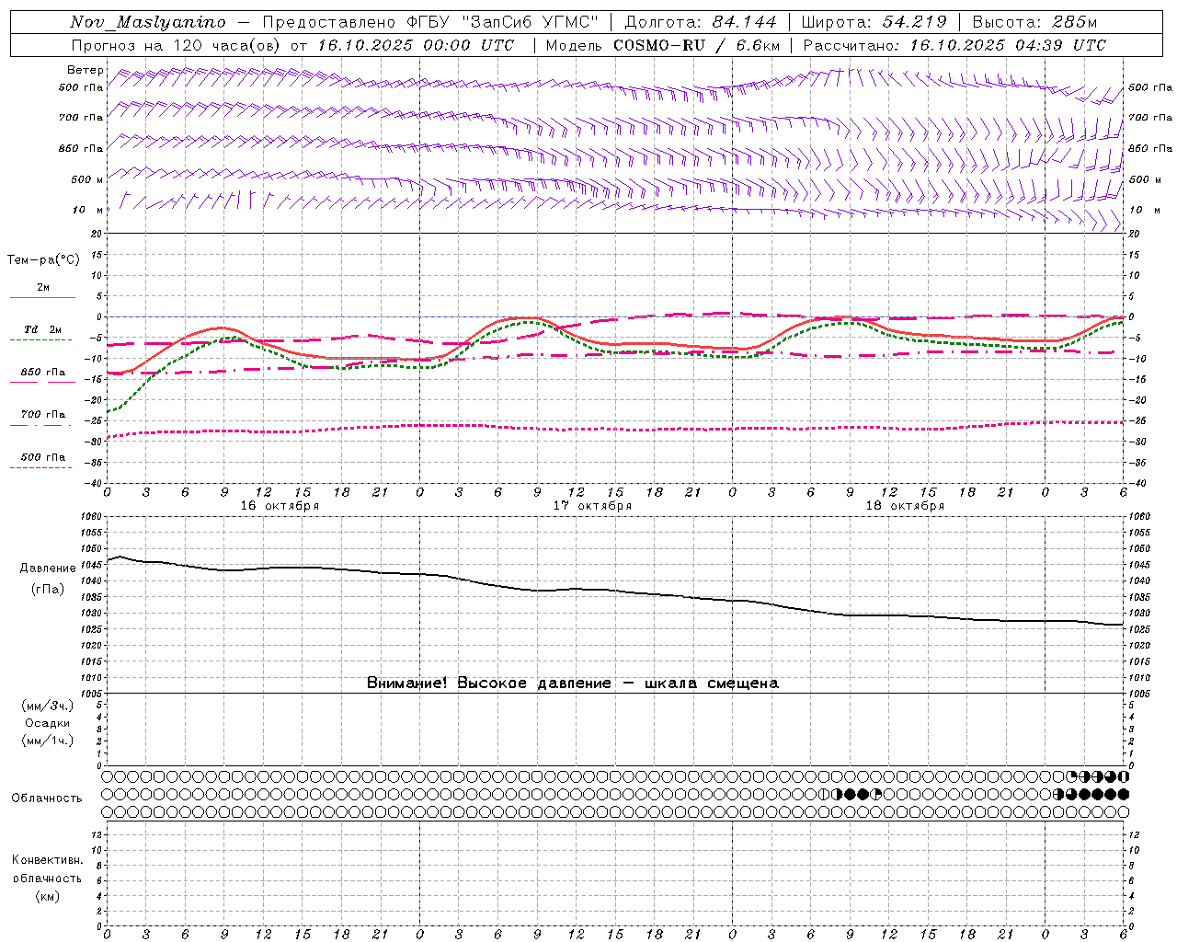This screenshot has width=1177, height=942.
Task: Select the (гПа) pressure unit label
Action: click(48, 589)
